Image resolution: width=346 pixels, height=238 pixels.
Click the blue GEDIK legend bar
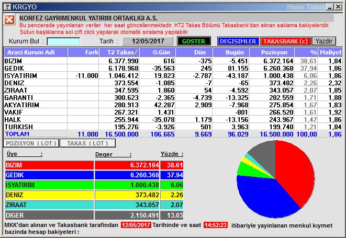tap(49, 175)
